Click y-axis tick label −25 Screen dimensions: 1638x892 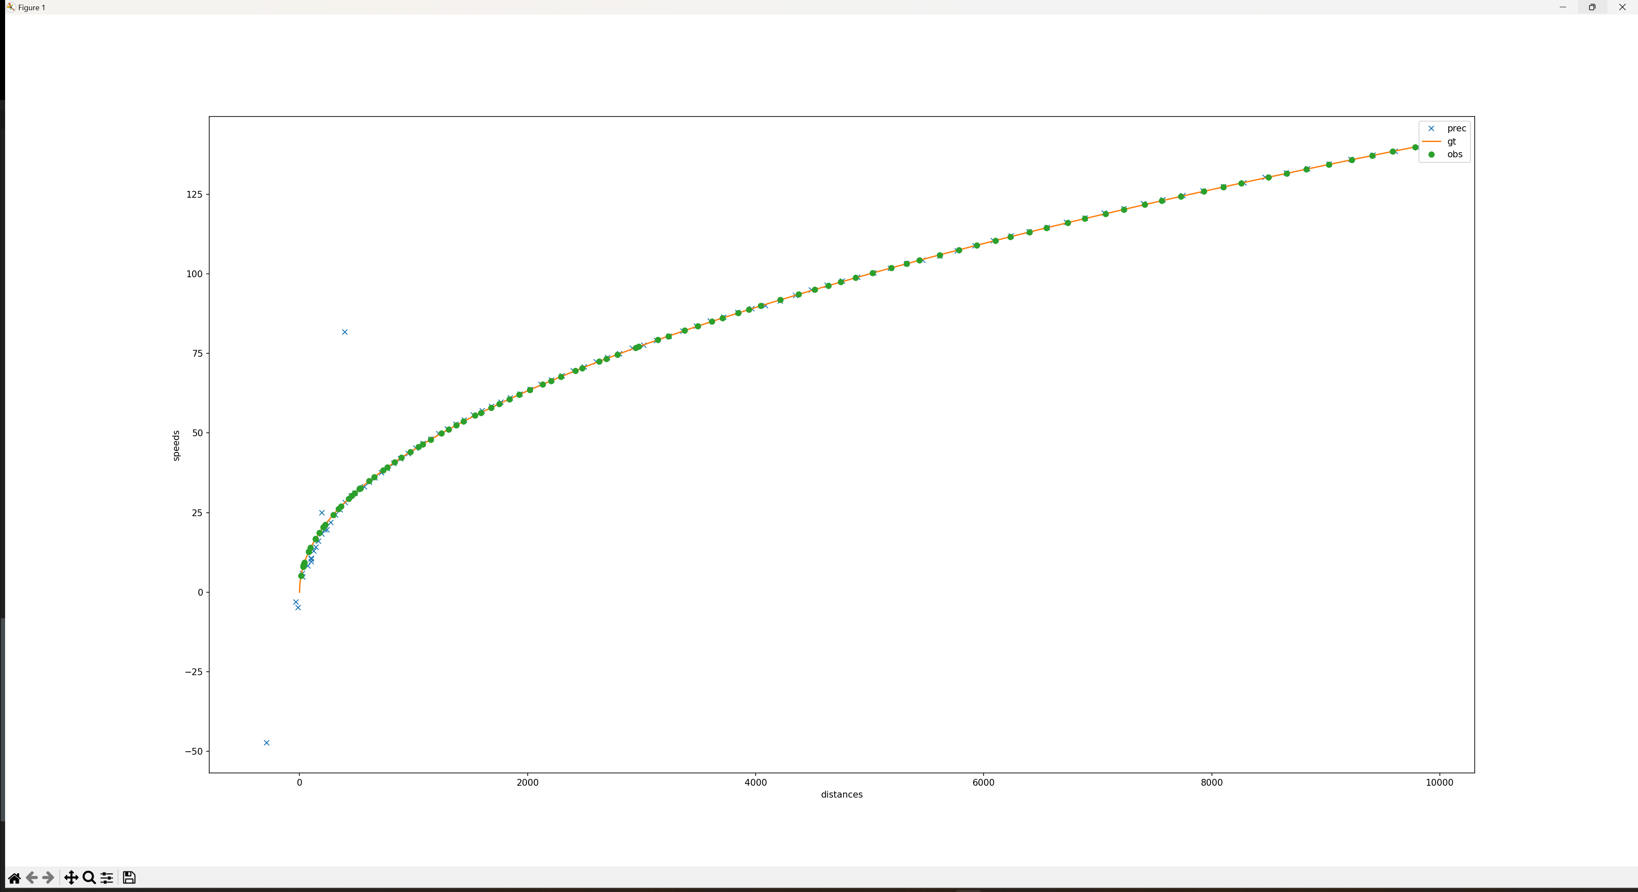193,672
